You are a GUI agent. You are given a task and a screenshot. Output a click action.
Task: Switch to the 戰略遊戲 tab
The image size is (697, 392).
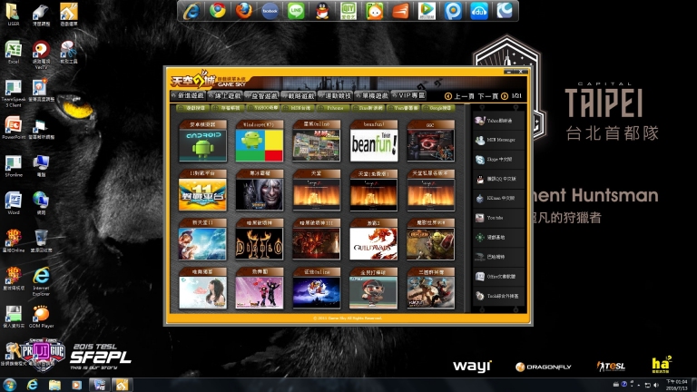click(x=299, y=95)
